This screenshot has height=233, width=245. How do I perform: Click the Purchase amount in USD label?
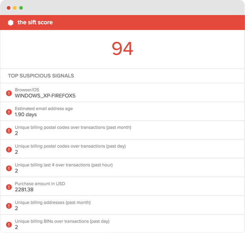point(40,184)
